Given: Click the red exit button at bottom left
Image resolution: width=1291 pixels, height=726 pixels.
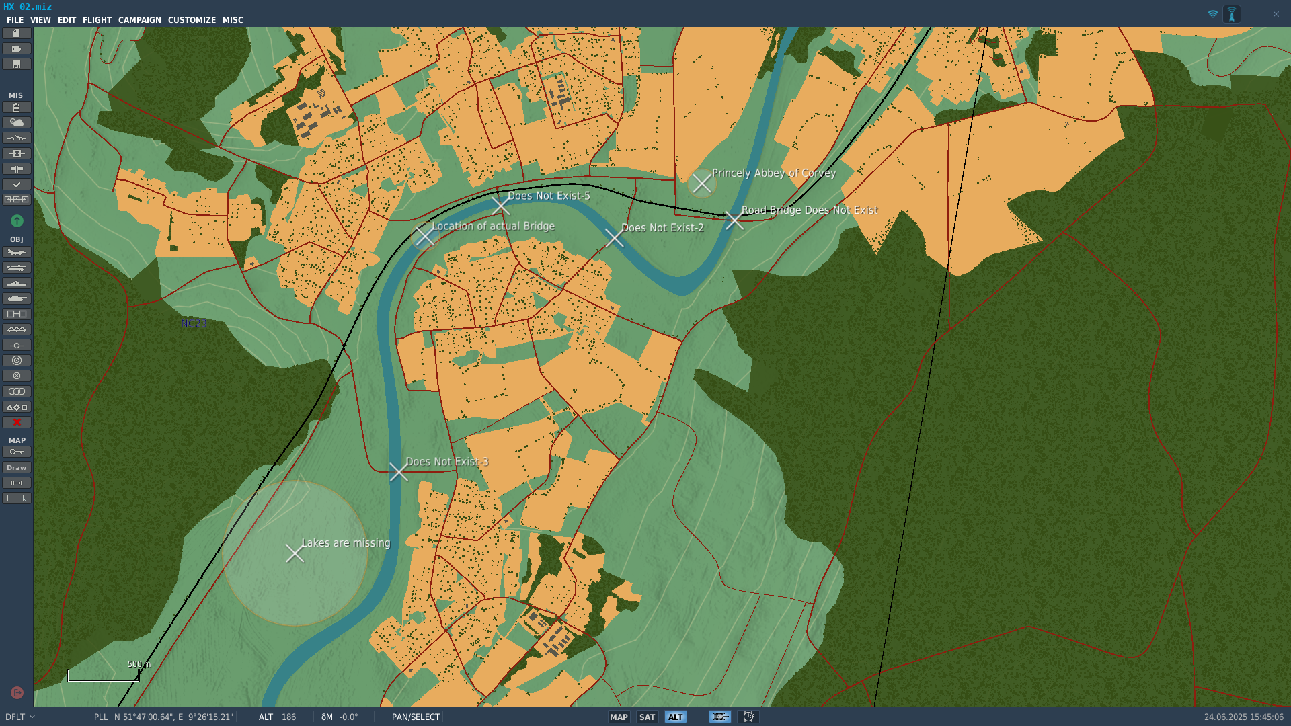Looking at the screenshot, I should tap(17, 692).
